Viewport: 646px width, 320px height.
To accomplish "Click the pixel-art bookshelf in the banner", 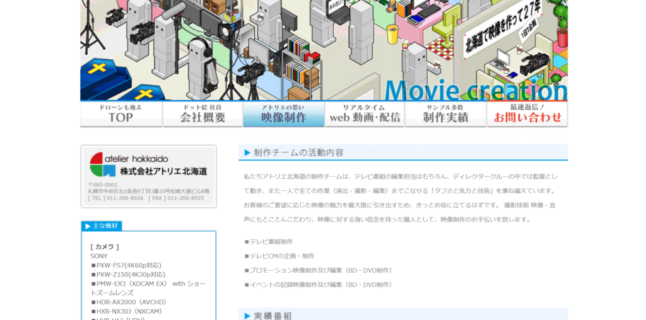I will pos(301,60).
